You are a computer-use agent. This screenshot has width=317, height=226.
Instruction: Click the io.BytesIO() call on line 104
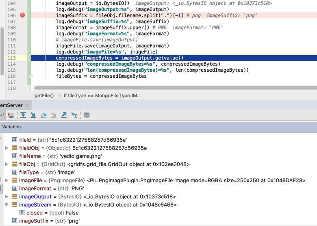click(113, 3)
